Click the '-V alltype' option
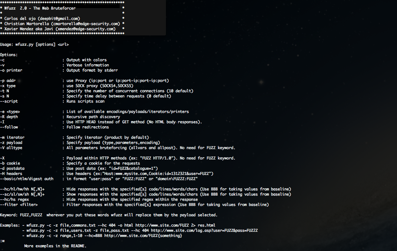The width and height of the screenshot is (397, 251). (11, 148)
